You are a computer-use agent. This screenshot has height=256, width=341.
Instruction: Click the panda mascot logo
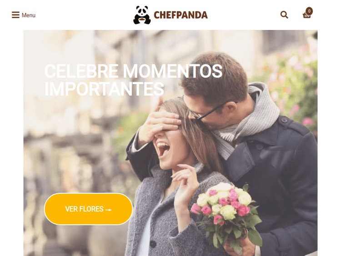pyautogui.click(x=142, y=15)
